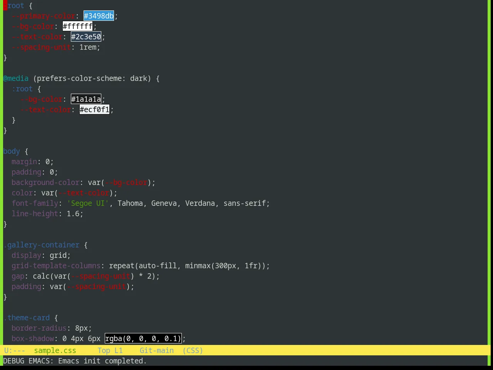Click --text-color on the #ecf0f1 line
The image size is (493, 370).
[46, 109]
